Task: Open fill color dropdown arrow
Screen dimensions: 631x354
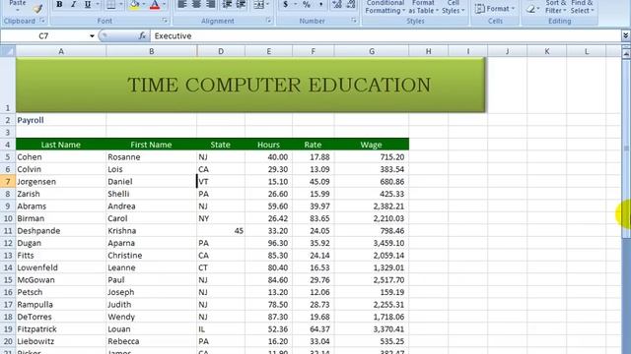Action: (x=144, y=4)
